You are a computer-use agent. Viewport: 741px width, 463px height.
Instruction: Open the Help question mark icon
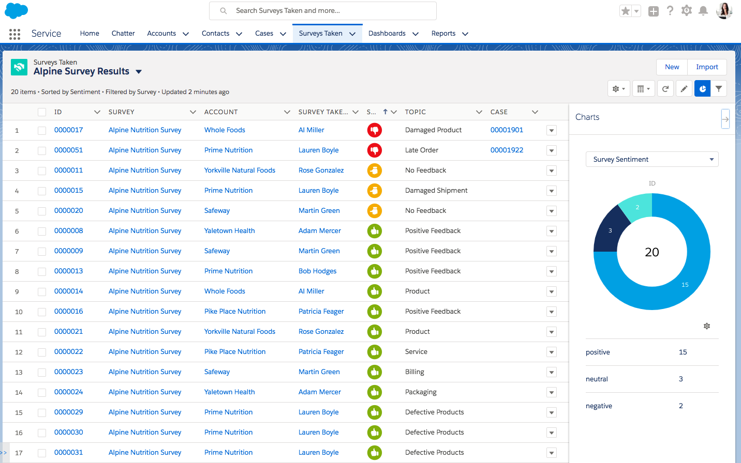(670, 10)
